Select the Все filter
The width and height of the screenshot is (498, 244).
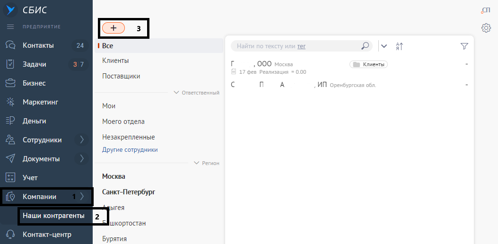(159, 46)
